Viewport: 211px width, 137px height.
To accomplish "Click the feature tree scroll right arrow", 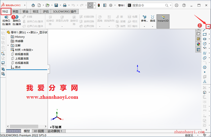I will [46, 126].
